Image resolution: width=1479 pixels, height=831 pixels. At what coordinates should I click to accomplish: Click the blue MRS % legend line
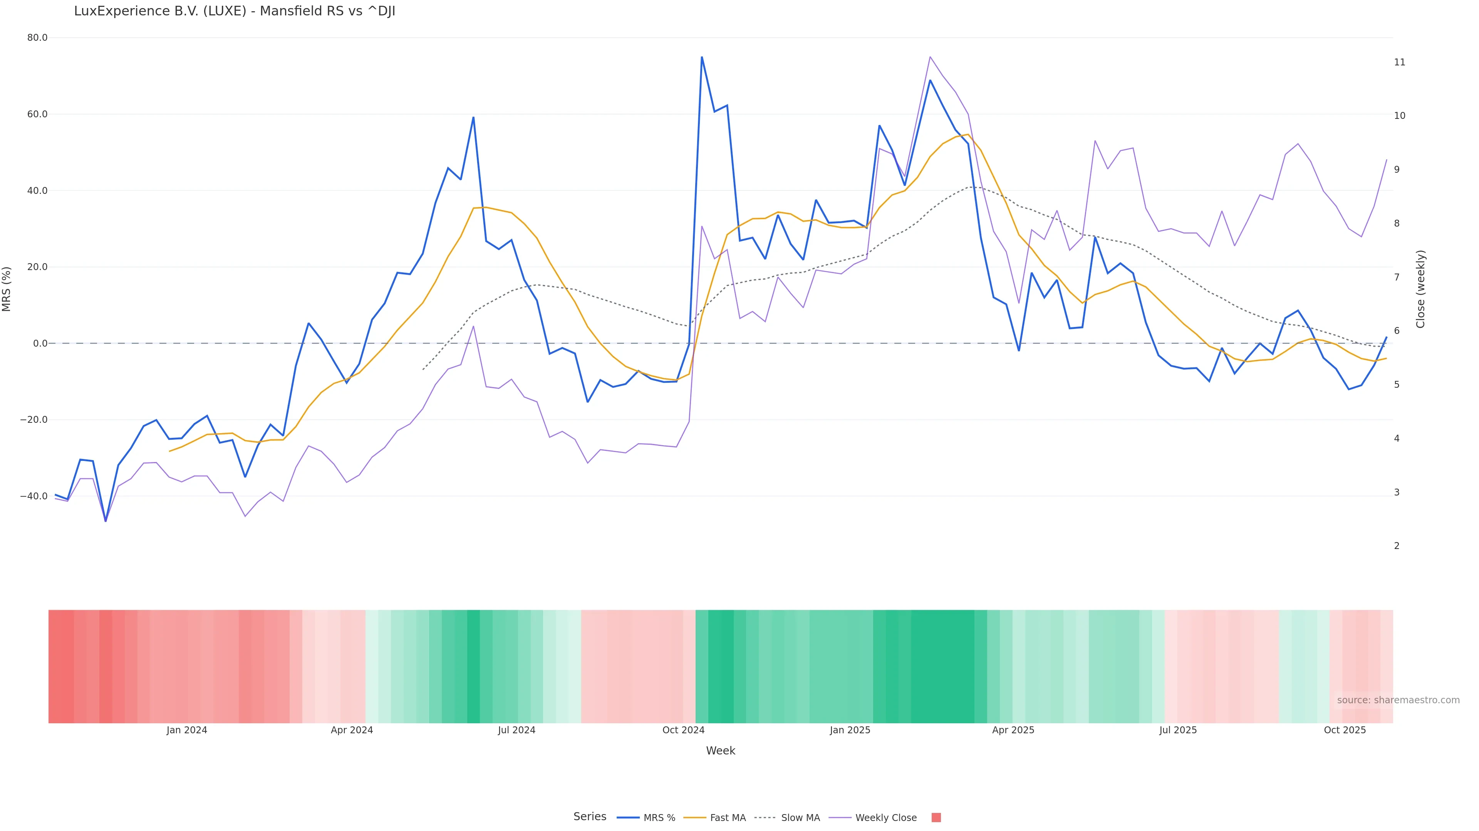click(x=628, y=818)
